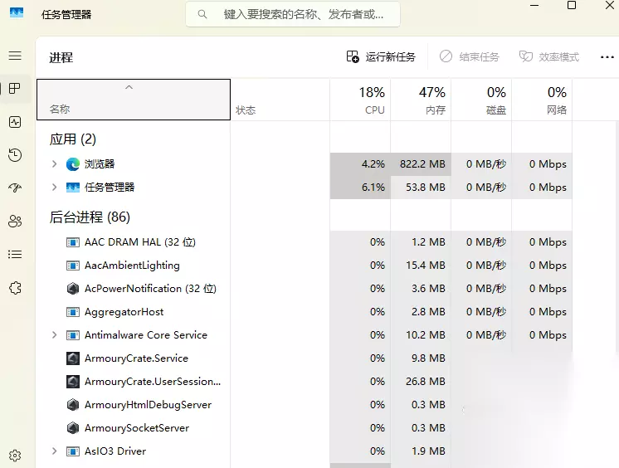
Task: Click the AAC DRAM HAL process icon
Action: (73, 242)
